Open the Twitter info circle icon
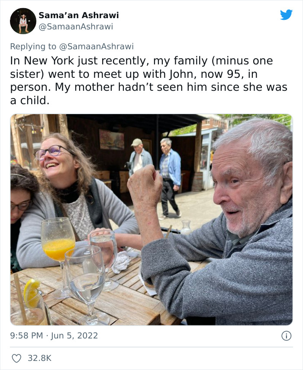This screenshot has width=303, height=370. (286, 335)
